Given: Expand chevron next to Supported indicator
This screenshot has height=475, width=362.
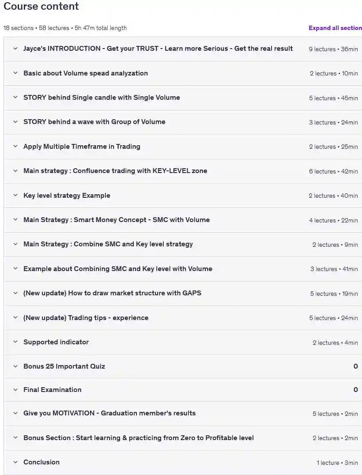Looking at the screenshot, I should tap(15, 342).
